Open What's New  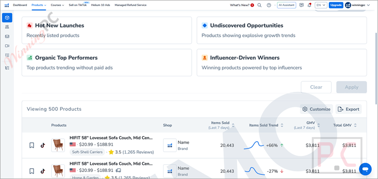242,5
